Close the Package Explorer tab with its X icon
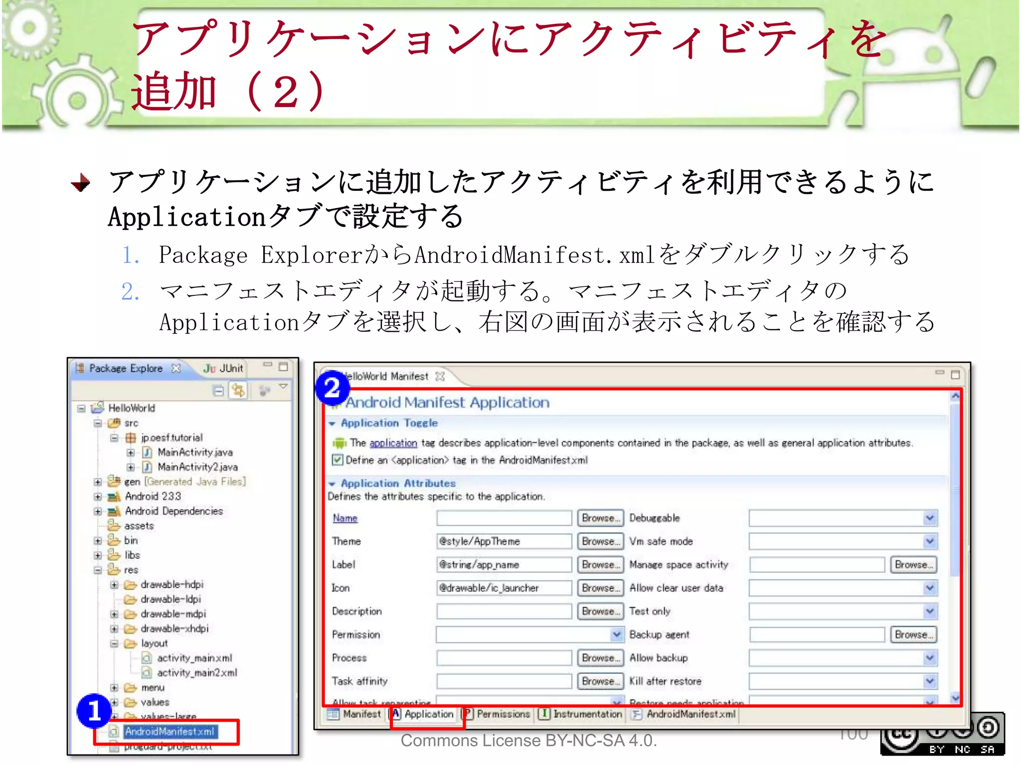The height and width of the screenshot is (765, 1021). click(x=176, y=369)
